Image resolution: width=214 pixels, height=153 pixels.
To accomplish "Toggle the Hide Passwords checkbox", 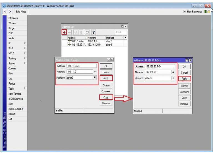I will point(185,12).
